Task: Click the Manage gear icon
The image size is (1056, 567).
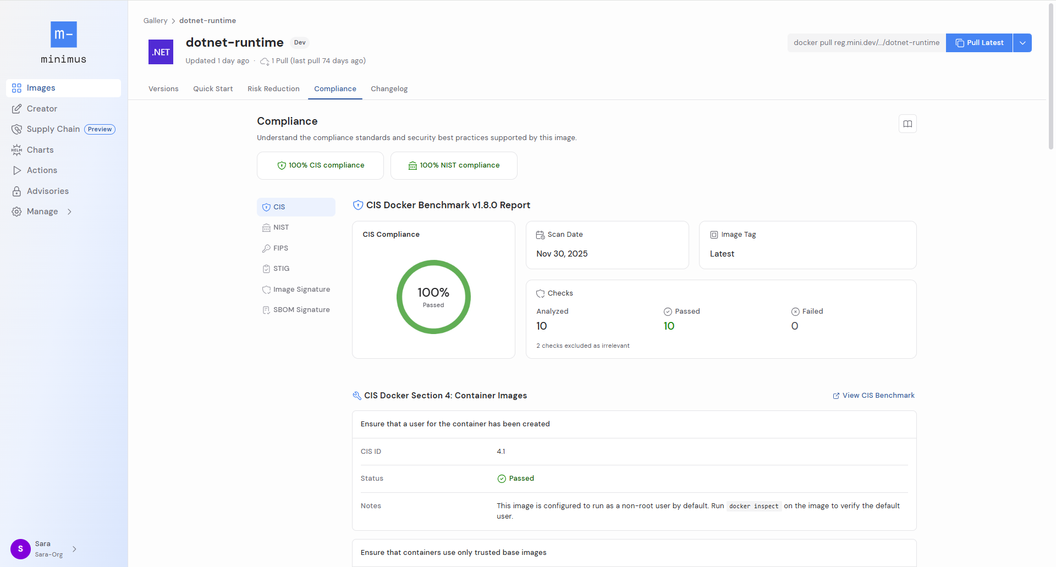Action: click(17, 212)
